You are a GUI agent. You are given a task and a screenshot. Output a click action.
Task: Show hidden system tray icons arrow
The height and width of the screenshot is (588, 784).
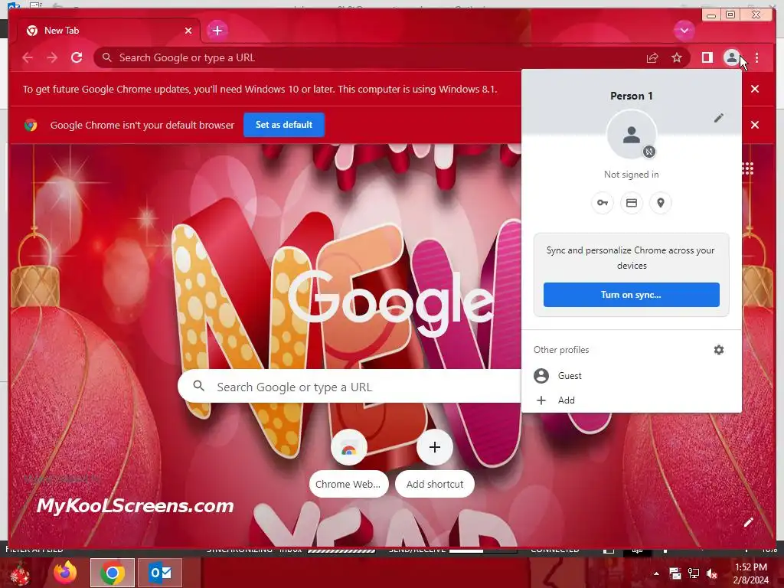tap(656, 573)
